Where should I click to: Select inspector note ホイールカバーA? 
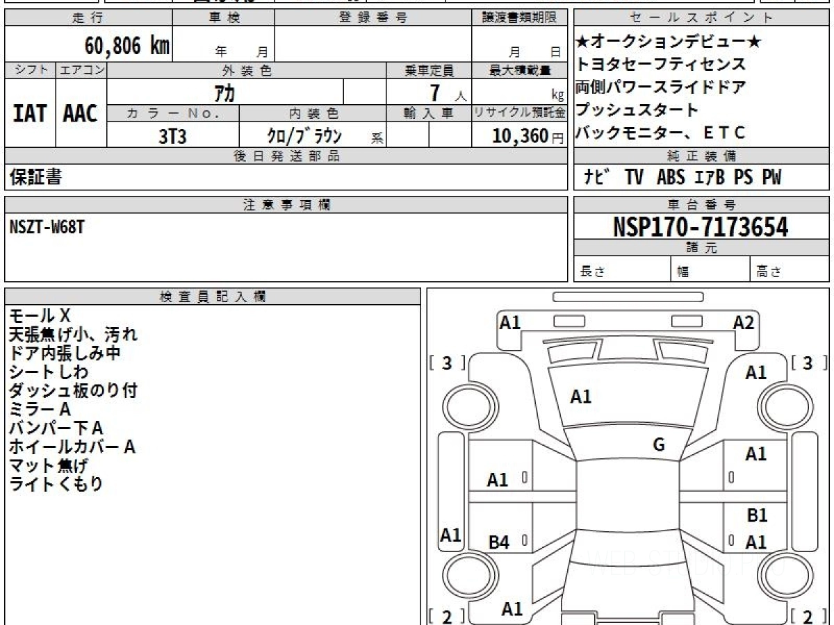(x=72, y=447)
